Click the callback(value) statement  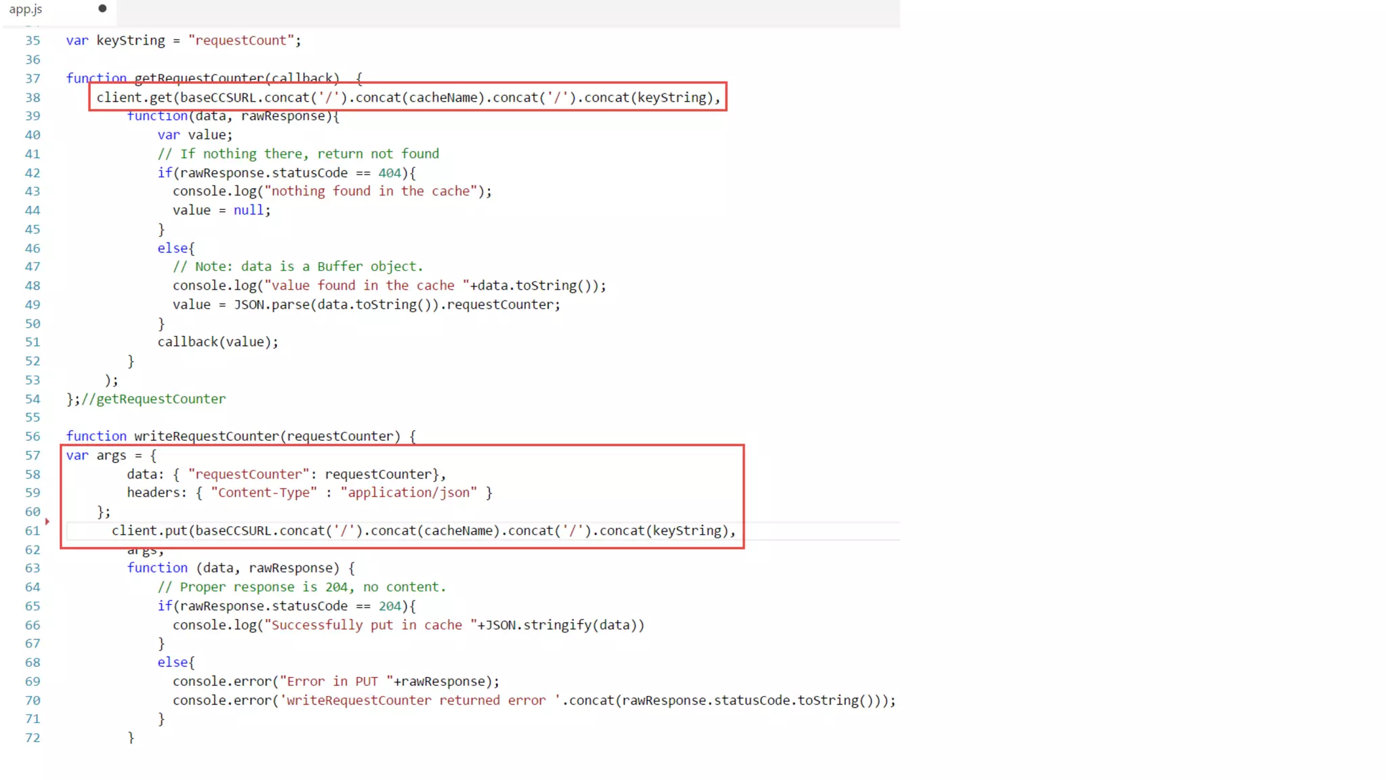(x=217, y=342)
